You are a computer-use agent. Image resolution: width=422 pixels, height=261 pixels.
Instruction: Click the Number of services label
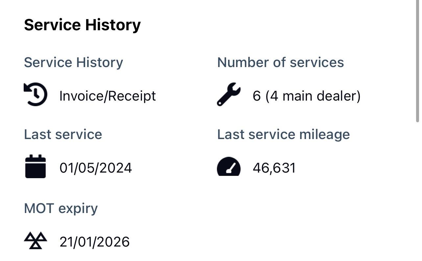pyautogui.click(x=280, y=62)
